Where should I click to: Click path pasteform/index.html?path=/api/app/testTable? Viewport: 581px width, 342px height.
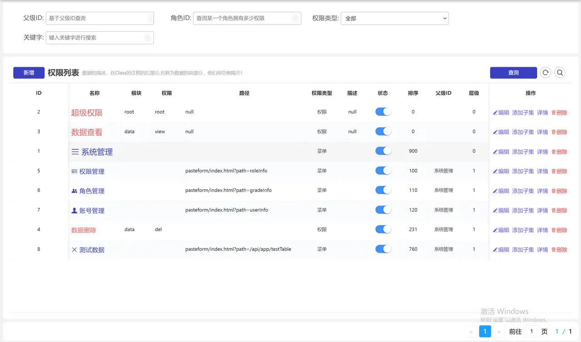(x=238, y=249)
